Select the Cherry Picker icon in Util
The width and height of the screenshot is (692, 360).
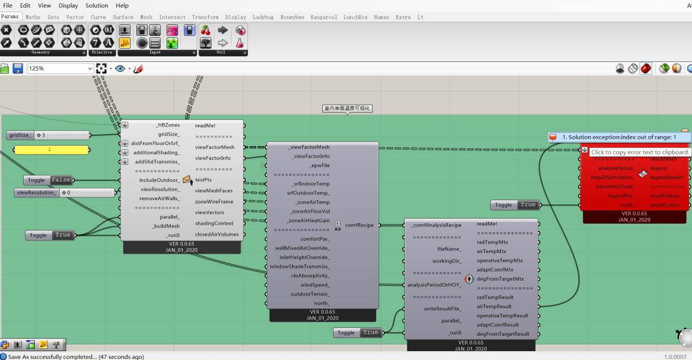point(205,30)
